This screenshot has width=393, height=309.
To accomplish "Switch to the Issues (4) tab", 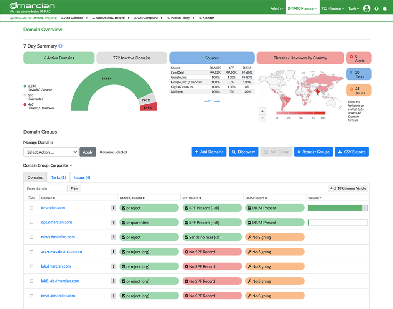I will (82, 177).
